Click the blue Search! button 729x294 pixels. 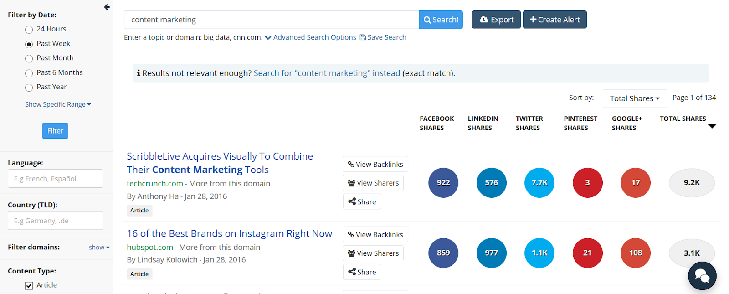pos(441,20)
